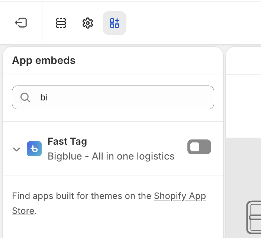Open the Sections panel icon
This screenshot has width=261, height=238.
61,23
